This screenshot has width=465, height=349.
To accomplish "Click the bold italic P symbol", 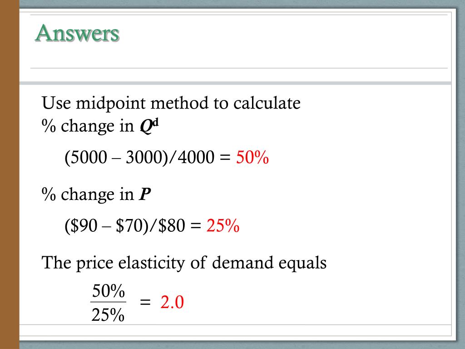I will click(x=145, y=194).
